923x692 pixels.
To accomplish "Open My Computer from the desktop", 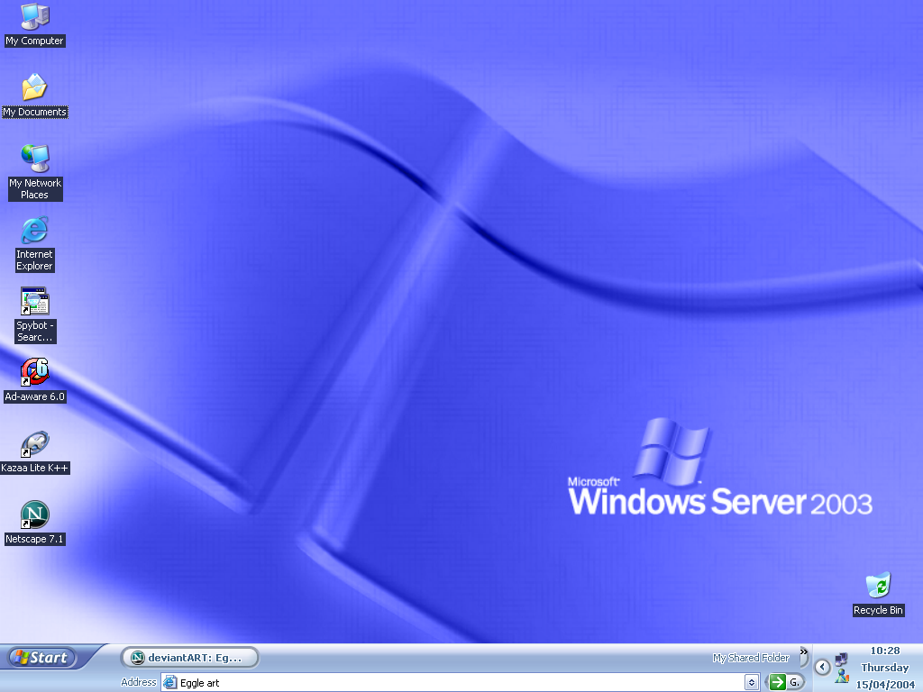I will [x=33, y=18].
